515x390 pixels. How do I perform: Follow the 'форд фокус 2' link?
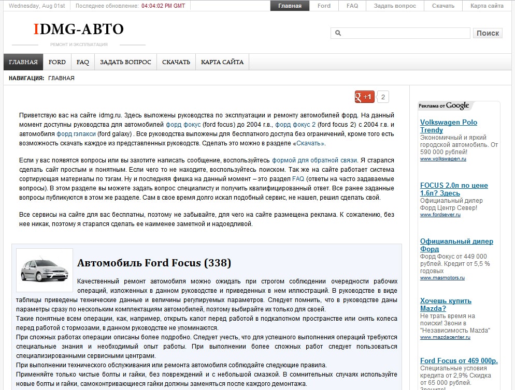pos(295,125)
